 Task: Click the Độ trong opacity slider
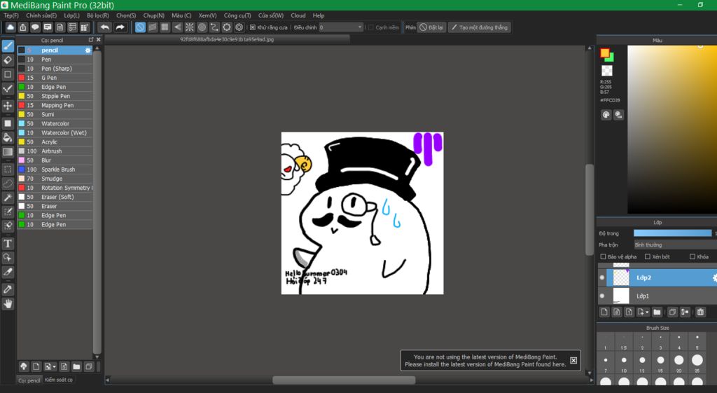coord(672,233)
